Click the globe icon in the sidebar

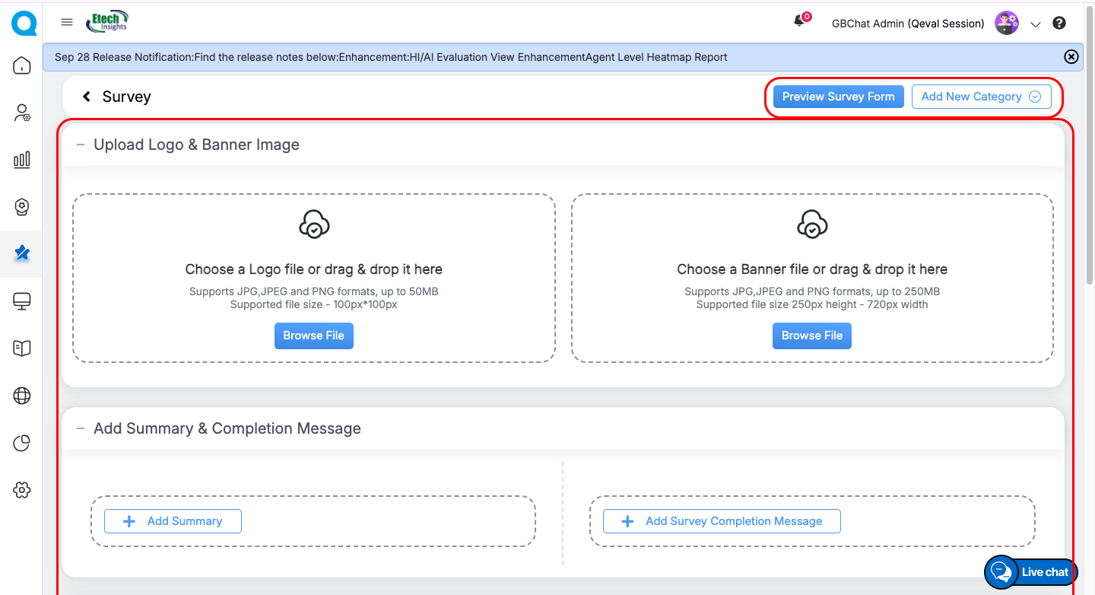[22, 396]
